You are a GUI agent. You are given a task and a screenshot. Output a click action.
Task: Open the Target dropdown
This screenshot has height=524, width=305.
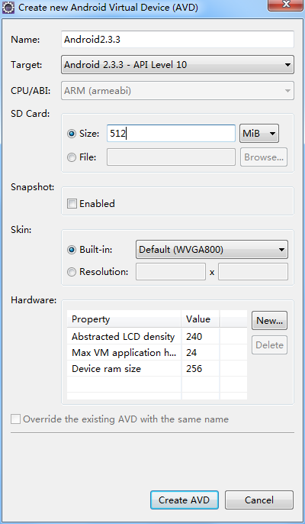[178, 64]
